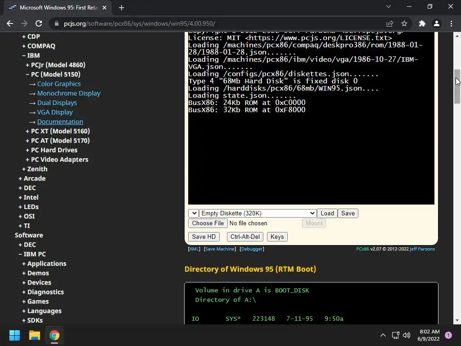
Task: Open the network tray icon
Action: pyautogui.click(x=395, y=335)
